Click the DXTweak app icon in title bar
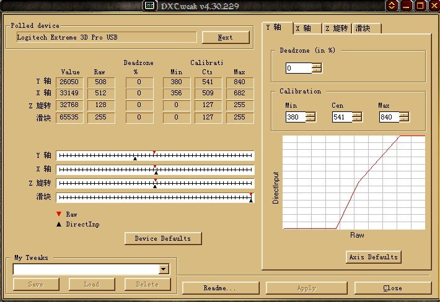This screenshot has height=302, width=440. point(149,6)
